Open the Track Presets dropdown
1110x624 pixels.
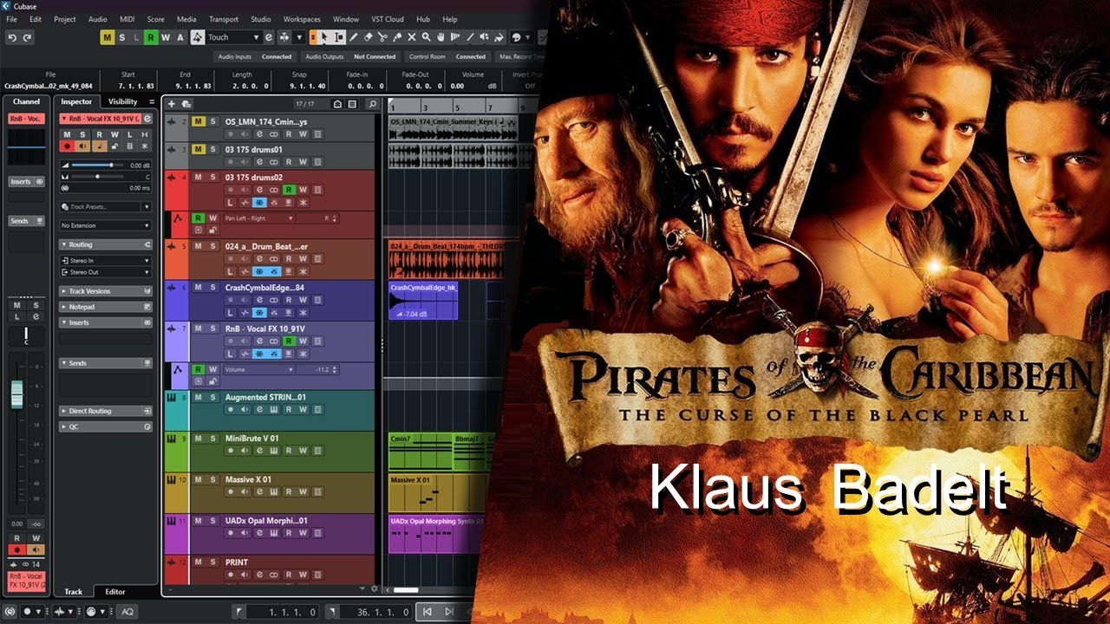147,207
